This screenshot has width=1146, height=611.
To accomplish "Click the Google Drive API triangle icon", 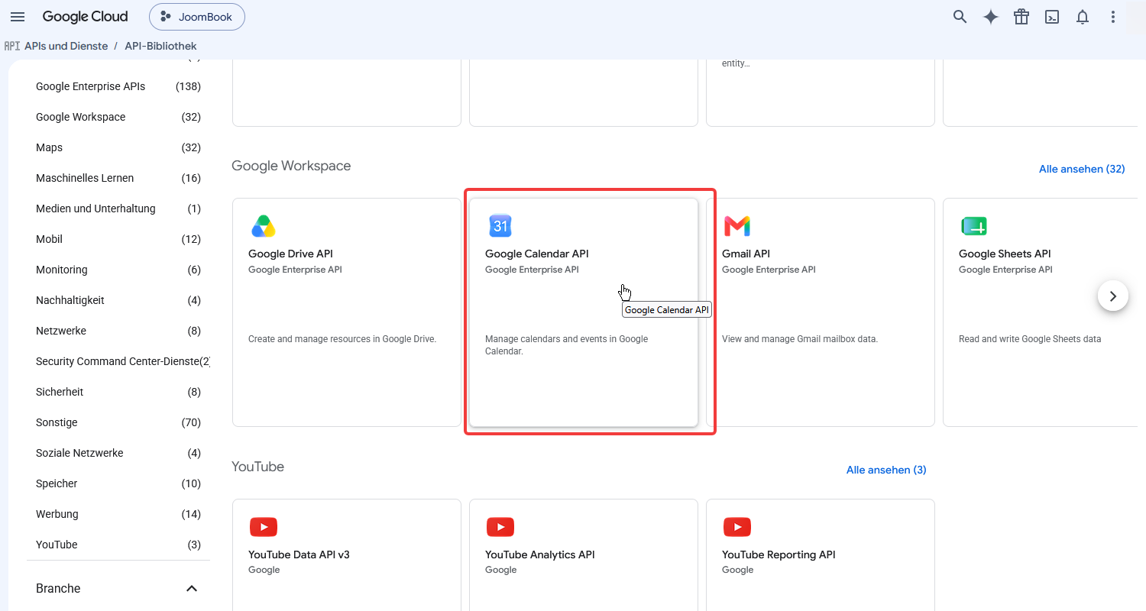I will [263, 226].
